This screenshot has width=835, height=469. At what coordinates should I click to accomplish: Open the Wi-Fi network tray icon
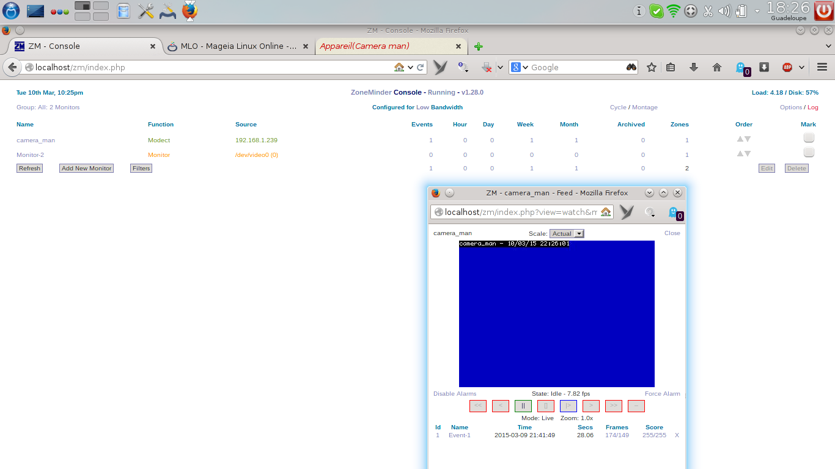click(x=674, y=11)
